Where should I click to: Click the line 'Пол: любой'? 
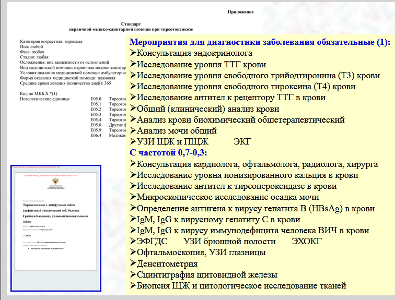[31, 46]
